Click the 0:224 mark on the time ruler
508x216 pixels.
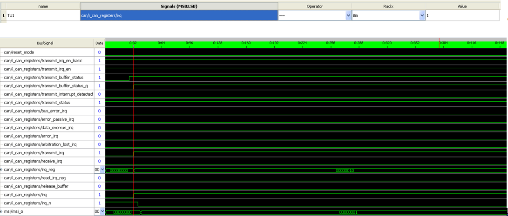(302, 42)
